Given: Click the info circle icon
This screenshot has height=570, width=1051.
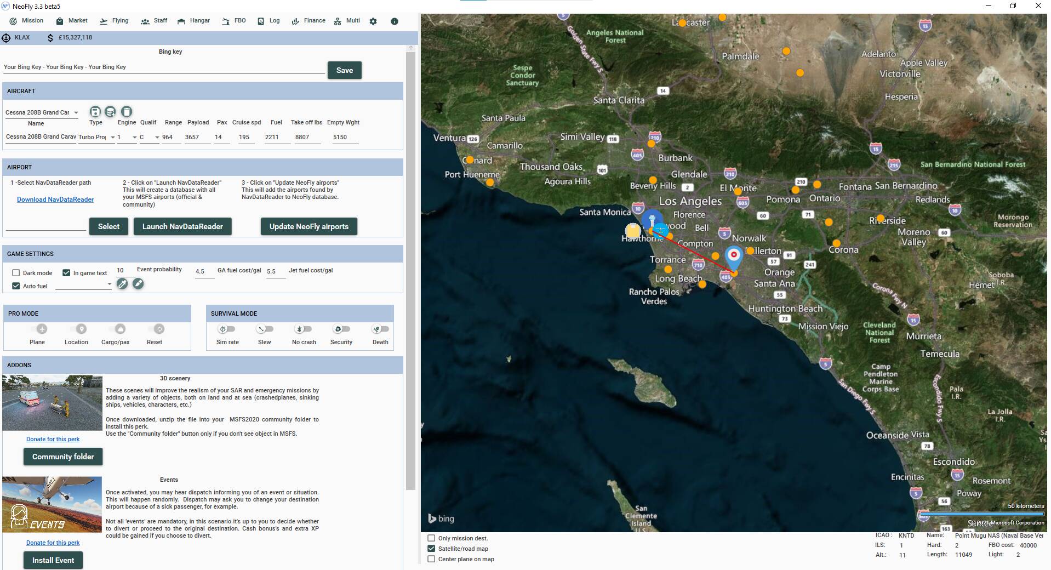Looking at the screenshot, I should 395,21.
